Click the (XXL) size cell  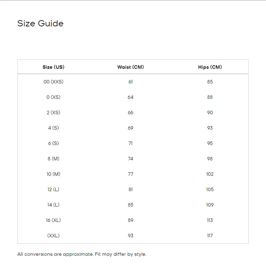tap(53, 236)
